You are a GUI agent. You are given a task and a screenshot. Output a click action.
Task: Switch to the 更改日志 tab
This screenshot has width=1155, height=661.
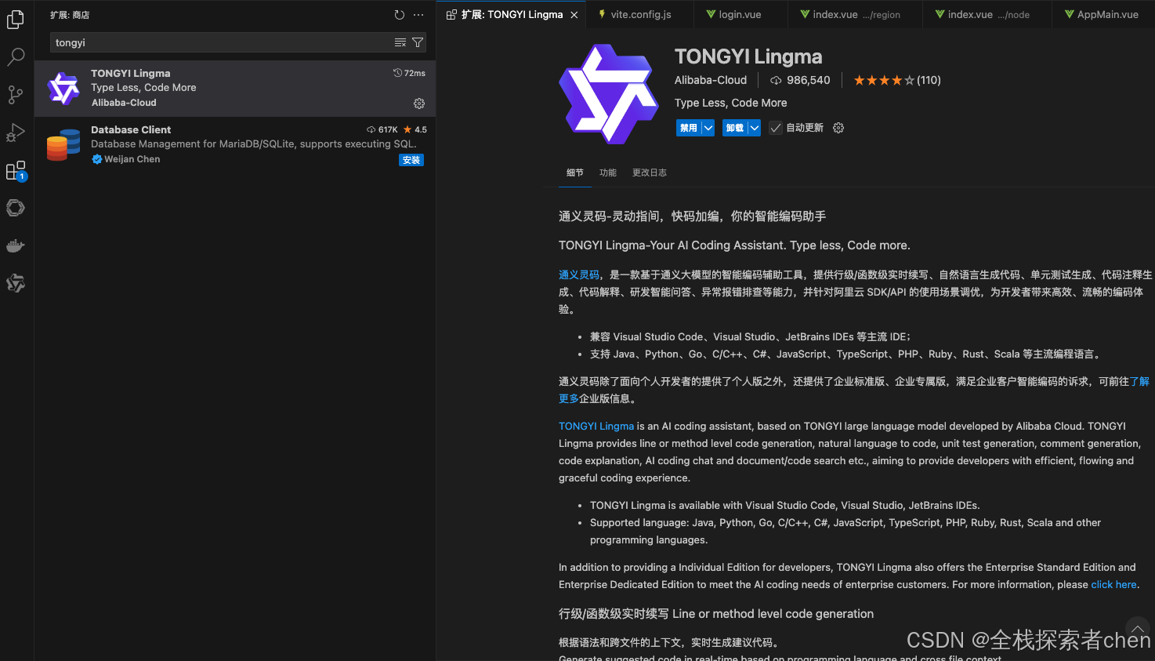pos(650,173)
